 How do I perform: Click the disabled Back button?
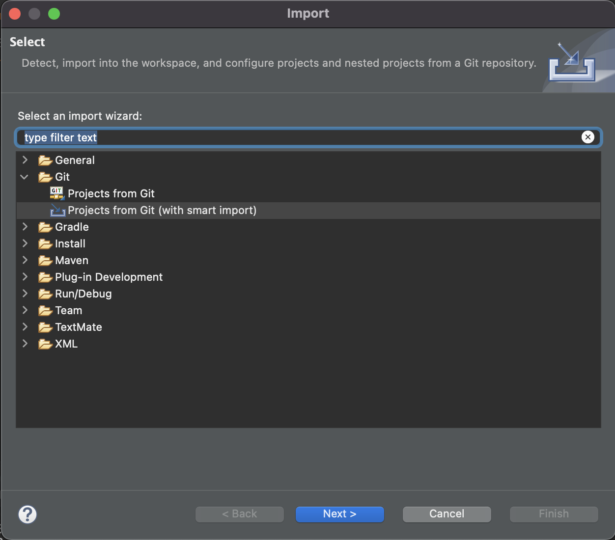tap(240, 514)
